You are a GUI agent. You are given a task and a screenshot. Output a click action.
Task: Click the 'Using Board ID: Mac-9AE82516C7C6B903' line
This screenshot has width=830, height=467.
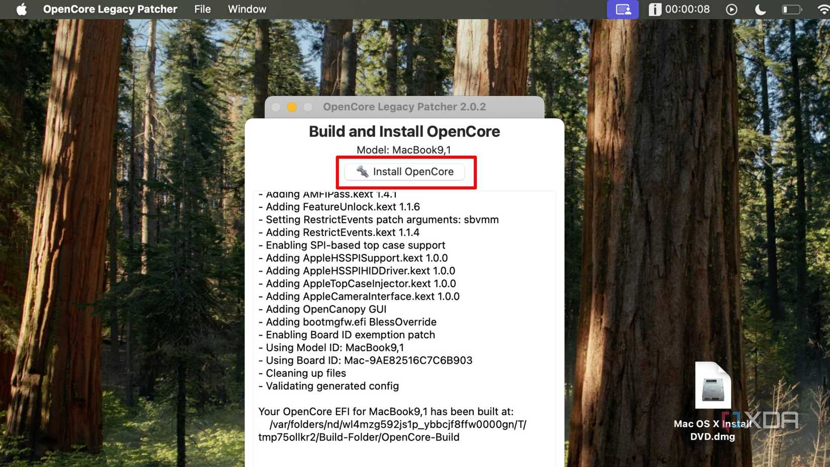tap(365, 360)
